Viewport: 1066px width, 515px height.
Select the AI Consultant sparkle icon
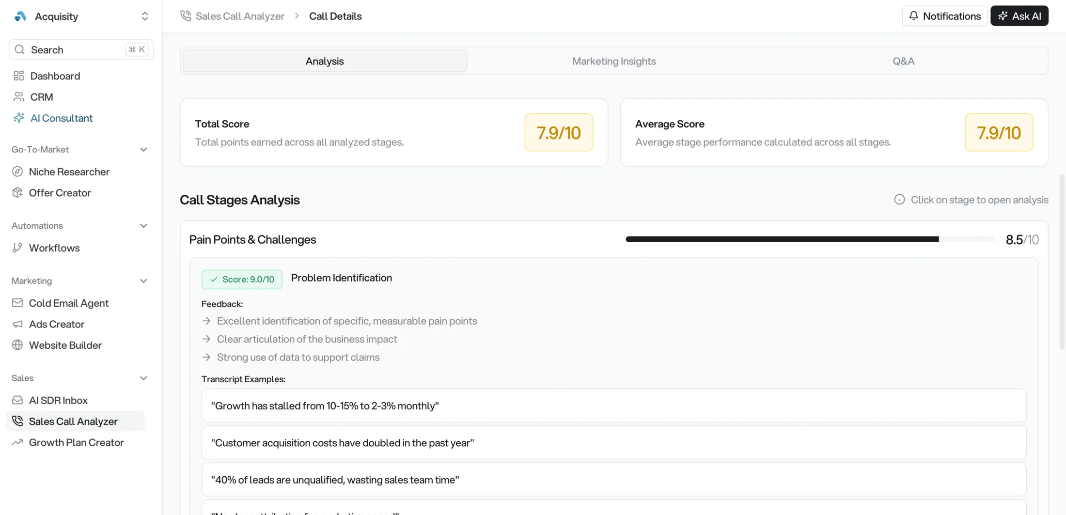click(x=18, y=118)
